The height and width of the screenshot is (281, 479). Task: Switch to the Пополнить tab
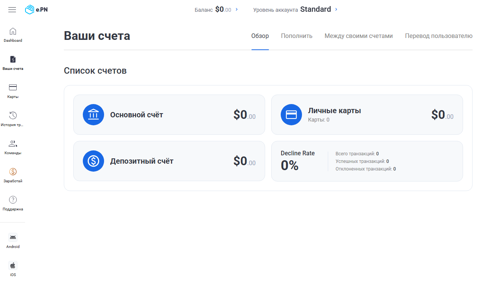coord(297,36)
